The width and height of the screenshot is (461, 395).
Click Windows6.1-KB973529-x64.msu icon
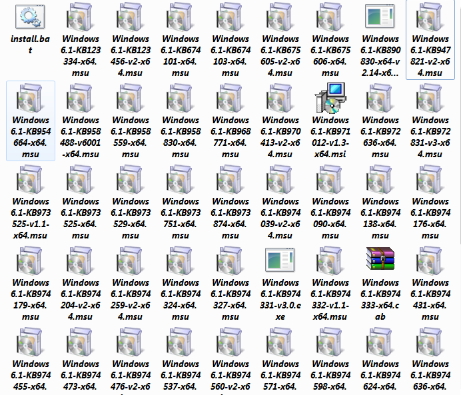coord(131,179)
